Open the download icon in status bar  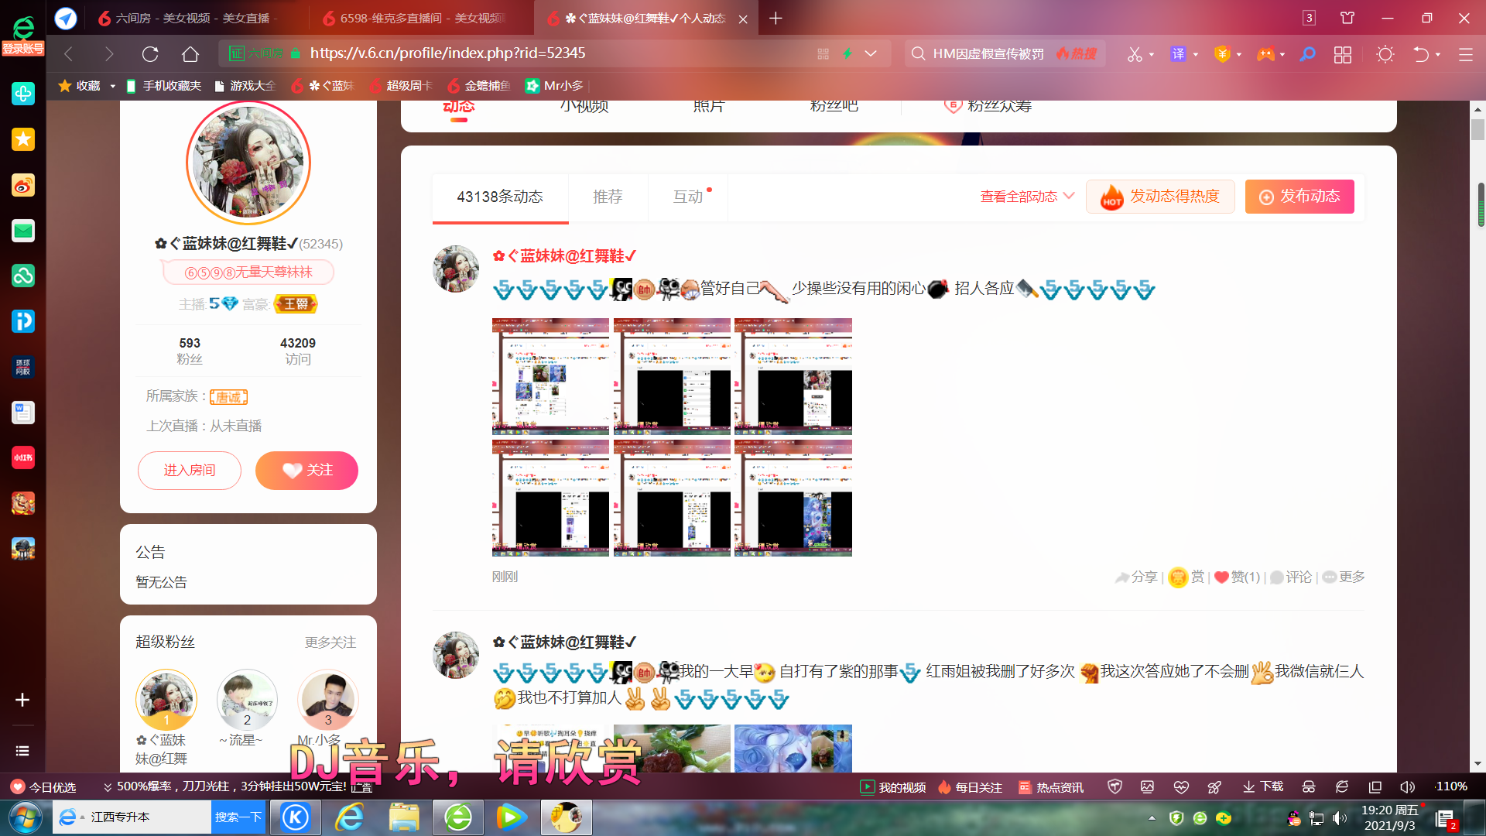point(1263,787)
